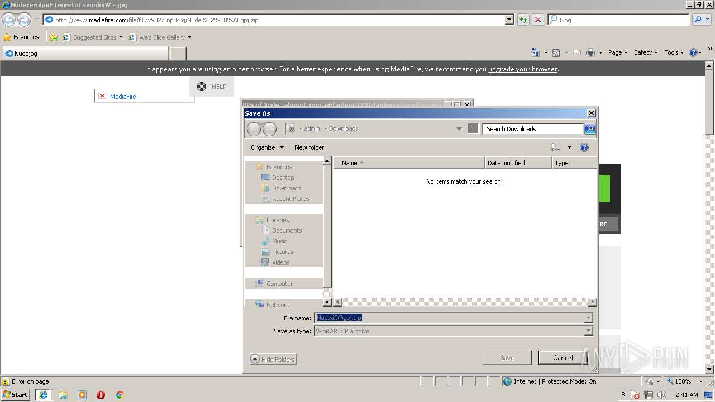Image resolution: width=715 pixels, height=402 pixels.
Task: Click the Bing search box
Action: 618,20
